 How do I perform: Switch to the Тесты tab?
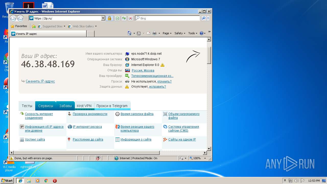coord(27,106)
